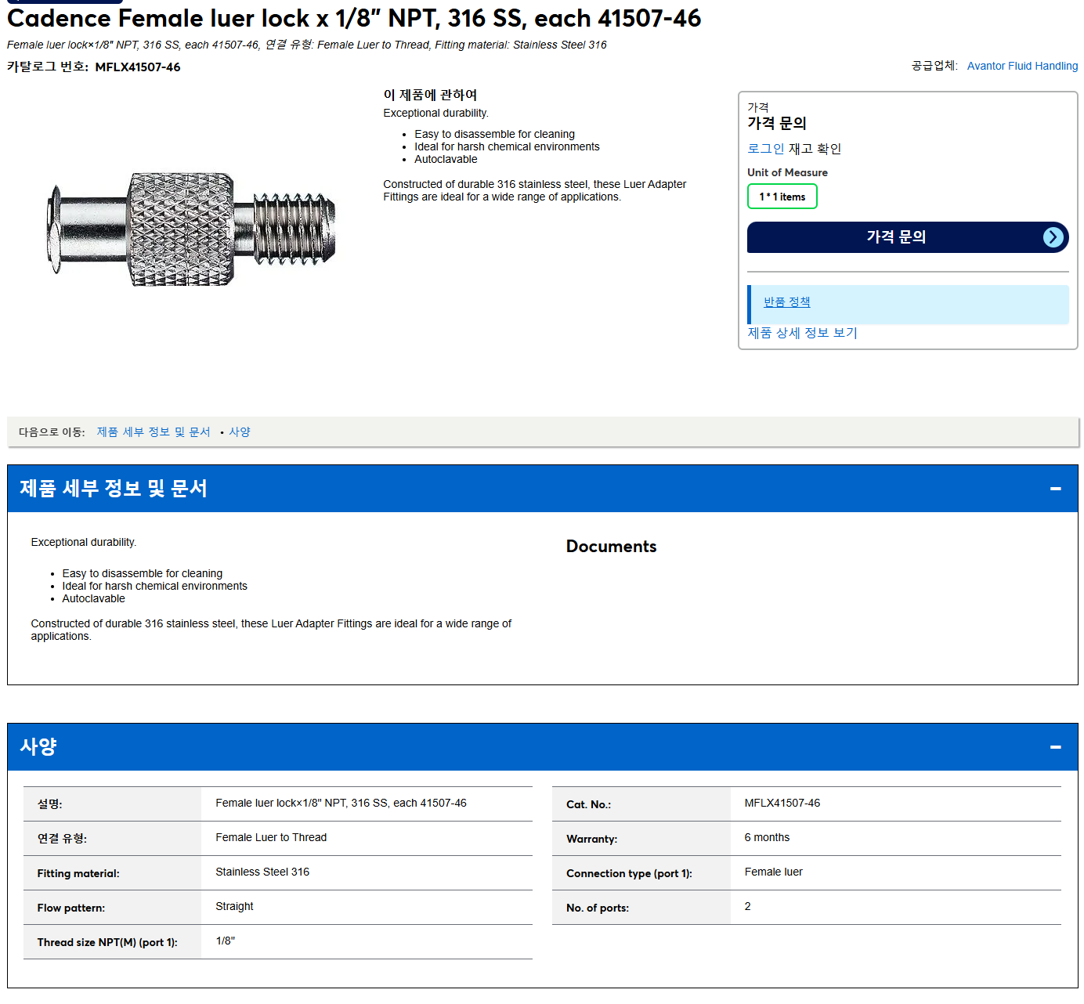The image size is (1084, 1004).
Task: Collapse the 제품 세부 정보 및 문서 section
Action: [x=1055, y=489]
